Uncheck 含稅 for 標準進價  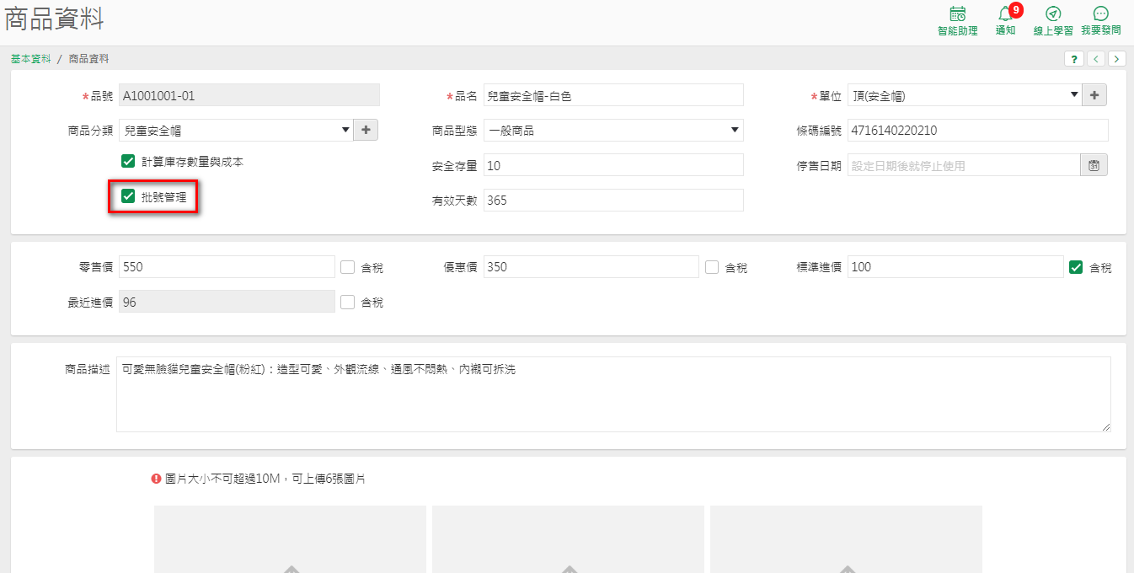tap(1076, 267)
